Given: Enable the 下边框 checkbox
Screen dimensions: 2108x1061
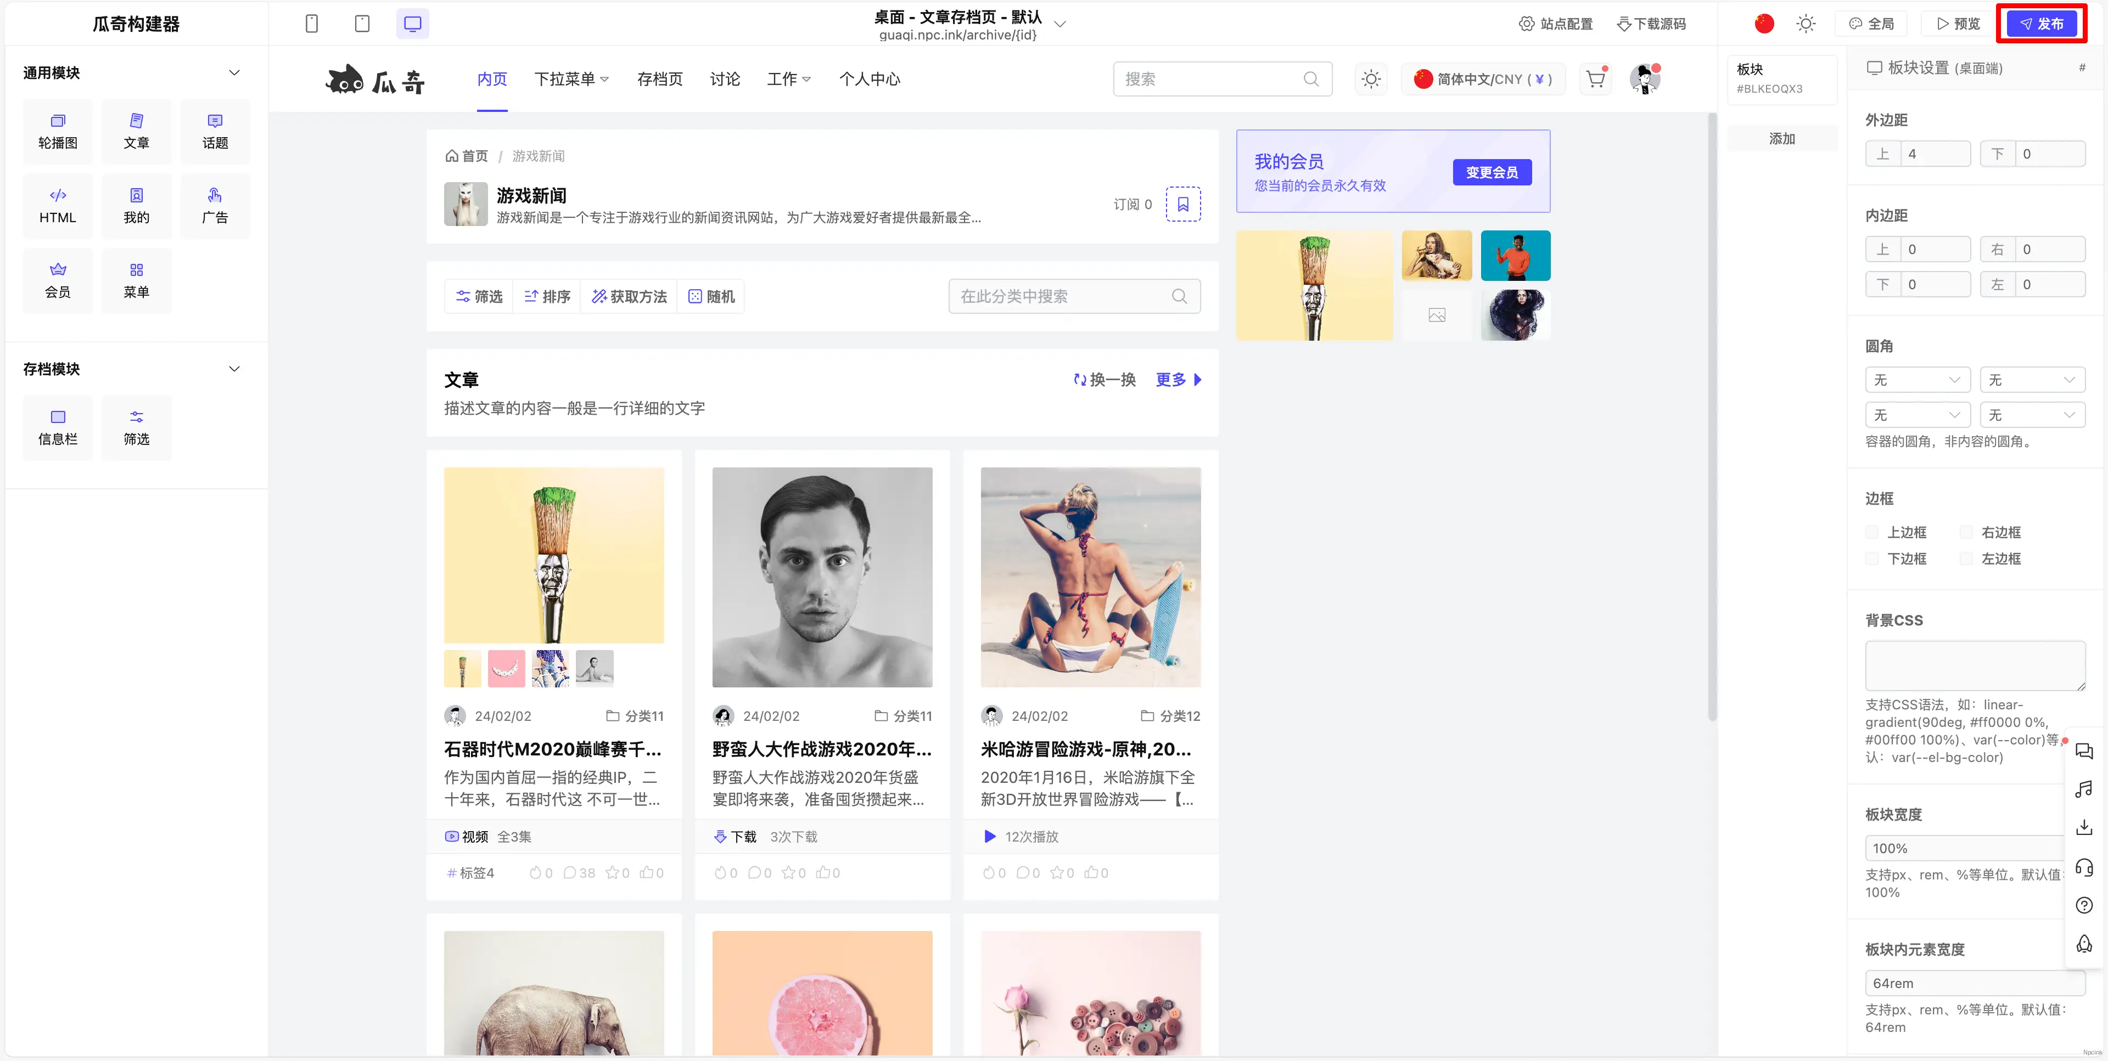Looking at the screenshot, I should [x=1871, y=558].
